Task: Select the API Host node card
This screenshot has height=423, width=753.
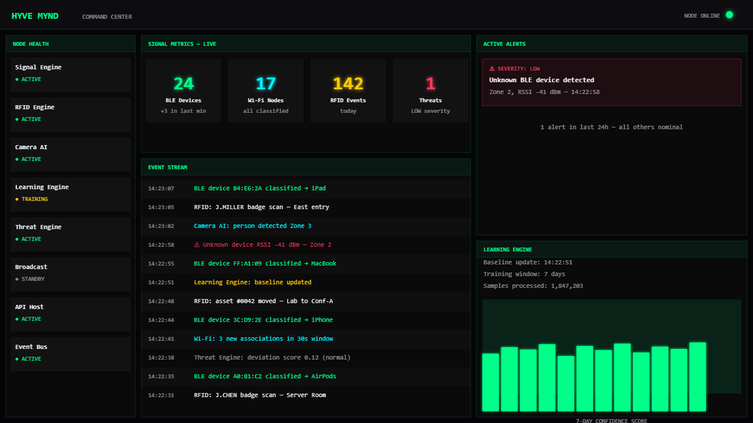Action: coord(71,314)
